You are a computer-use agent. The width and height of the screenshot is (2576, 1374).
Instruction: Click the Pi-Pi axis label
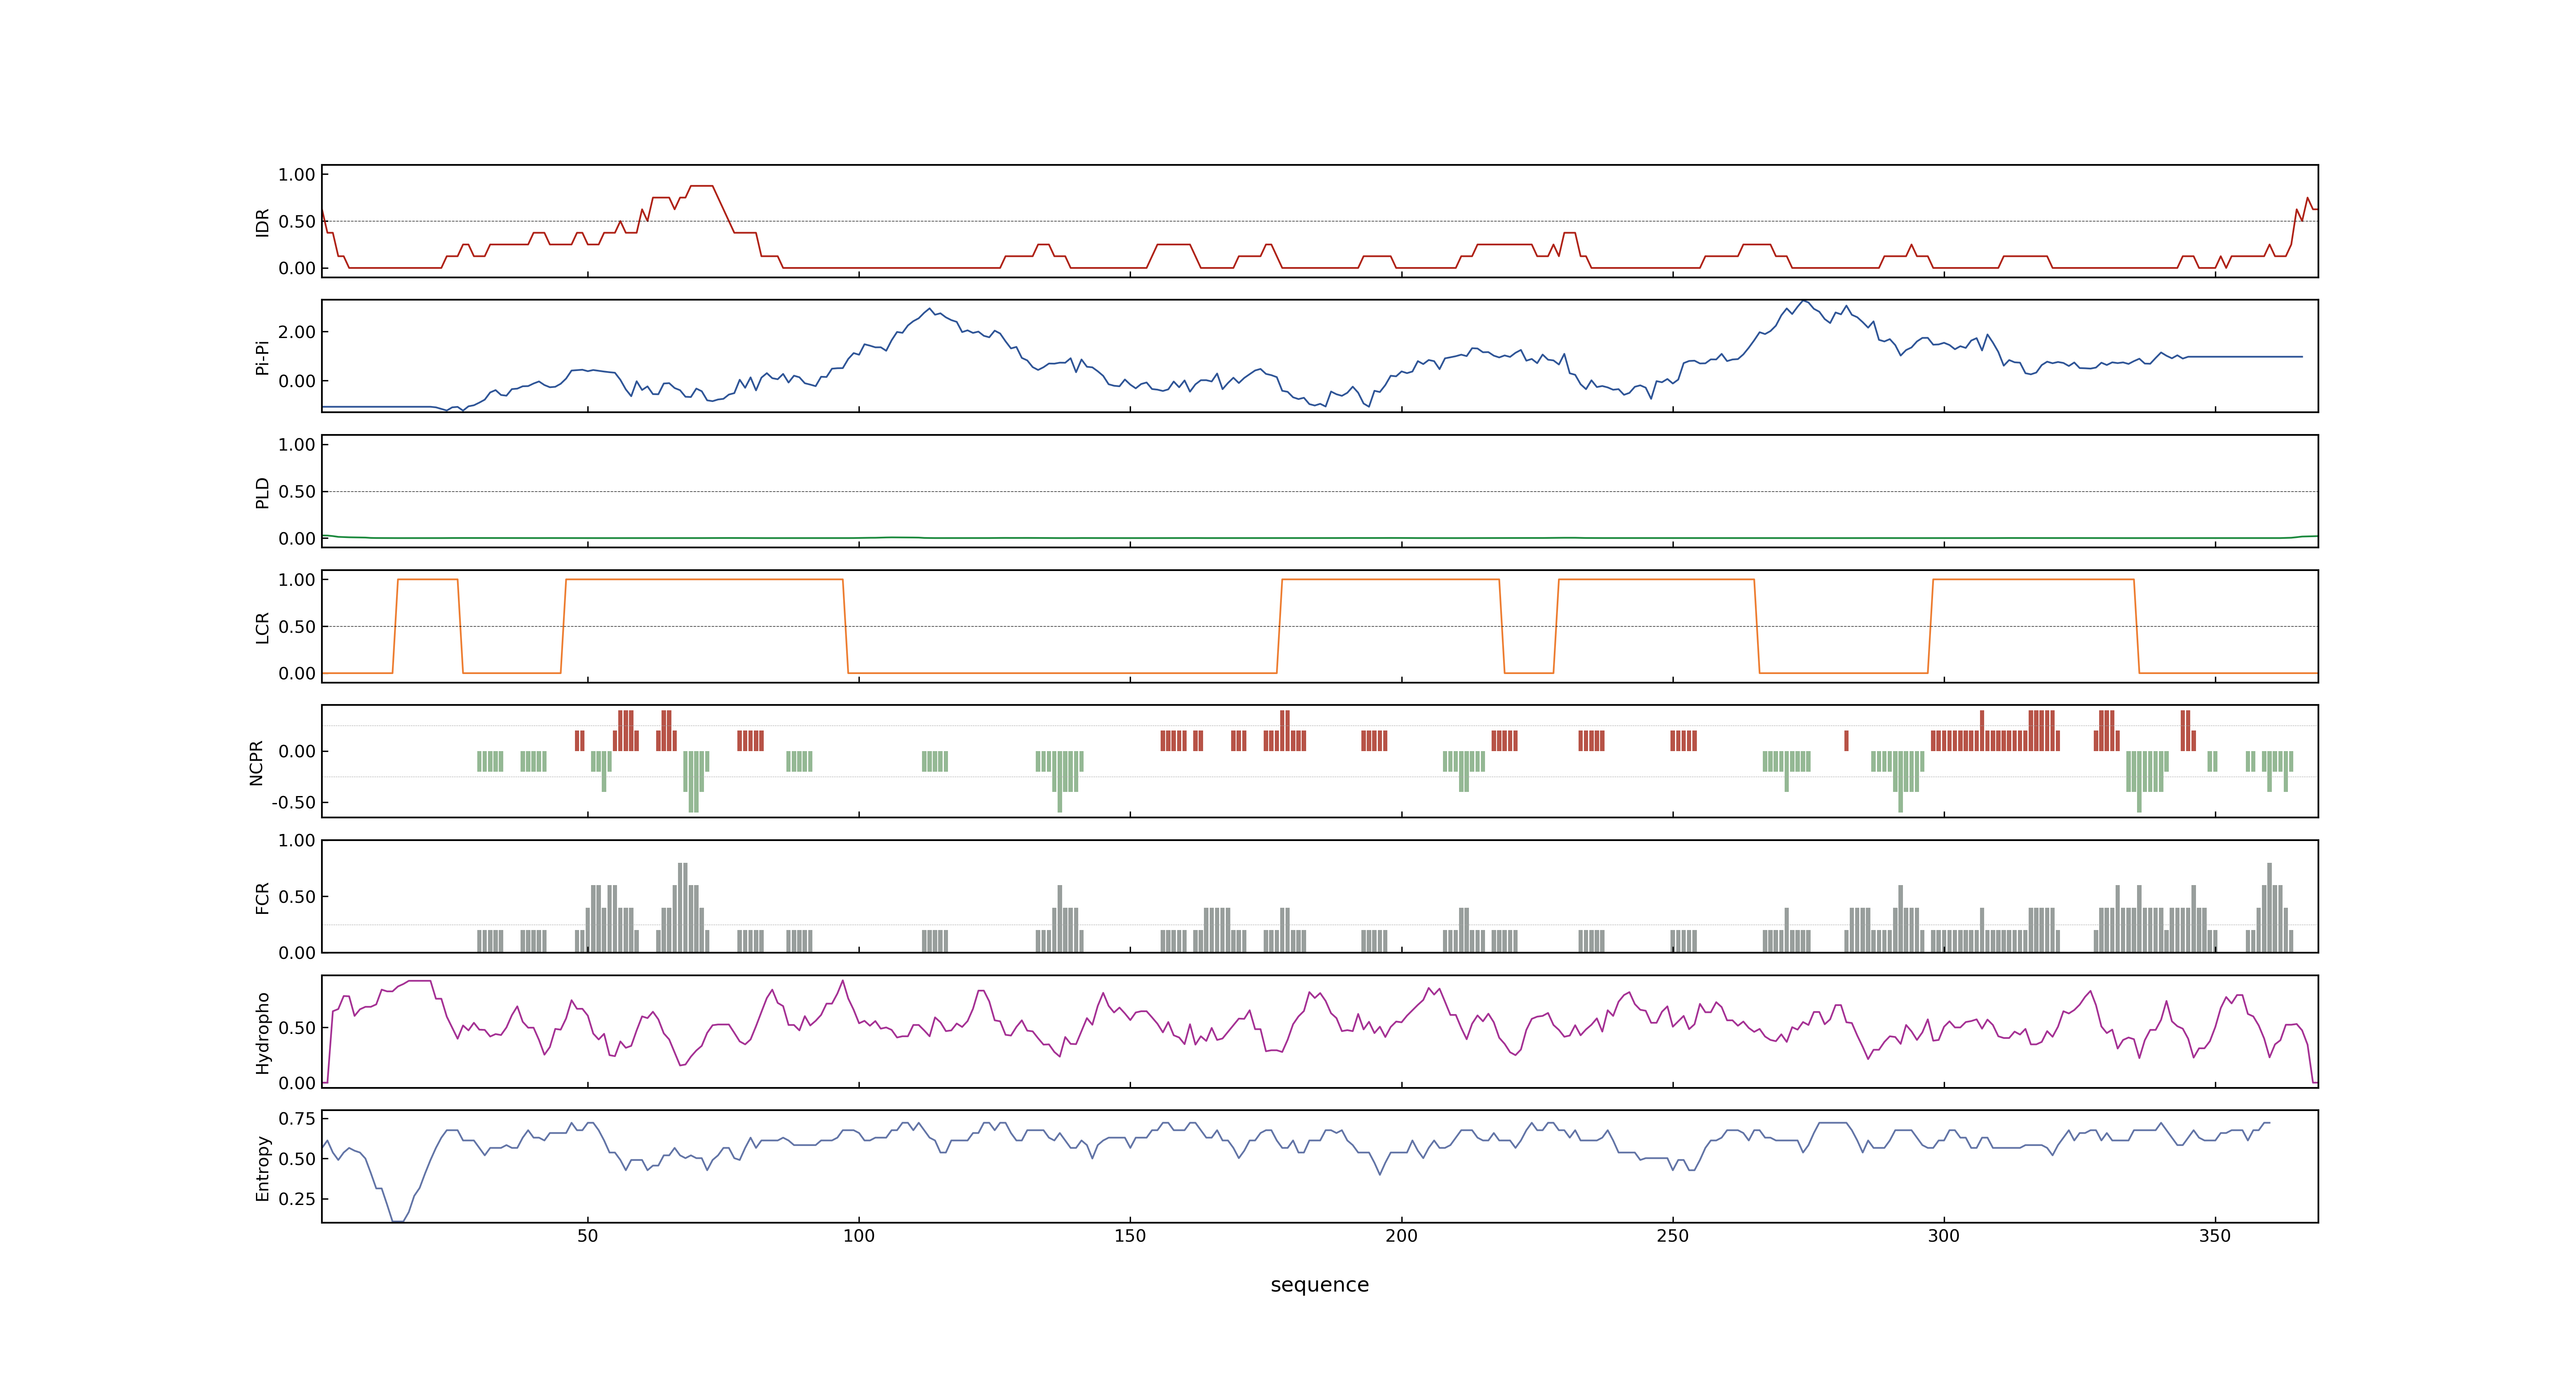coord(262,357)
